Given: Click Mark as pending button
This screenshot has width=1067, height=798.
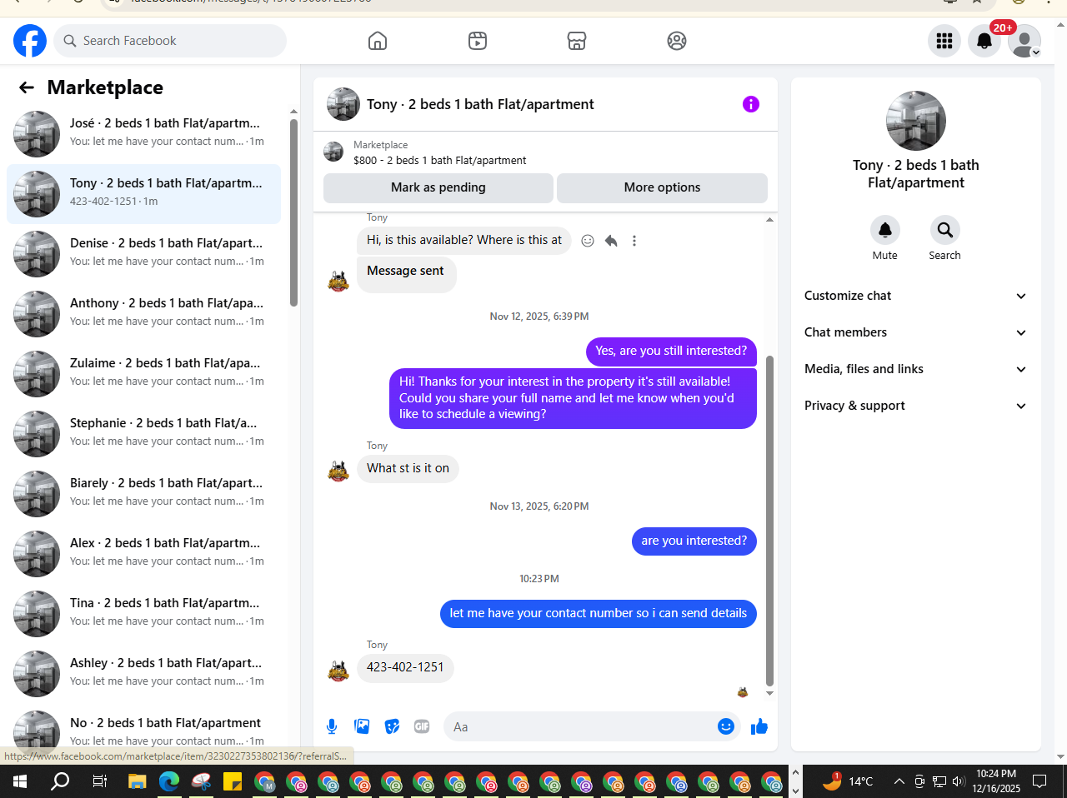Looking at the screenshot, I should click(438, 187).
